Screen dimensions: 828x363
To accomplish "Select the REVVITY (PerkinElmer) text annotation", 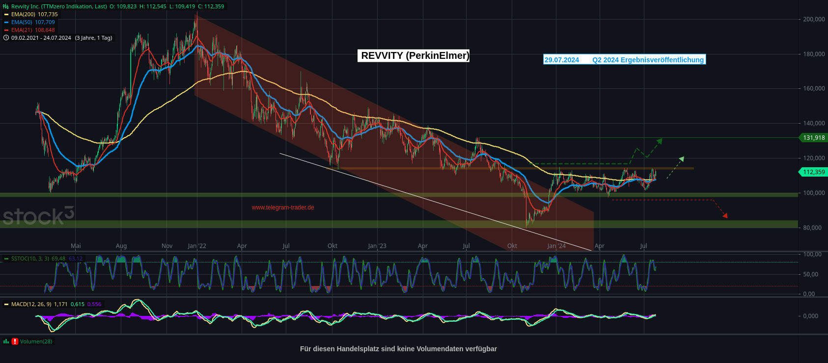I will click(x=414, y=55).
